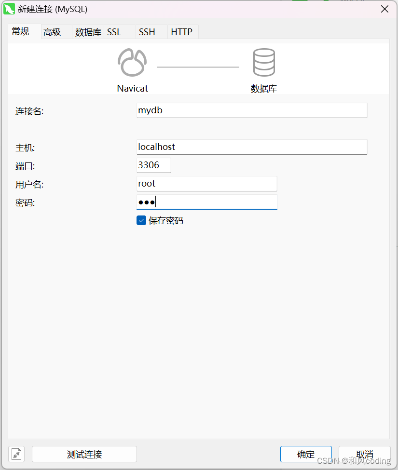
Task: Click inside the 连接名 field showing mydb
Action: pyautogui.click(x=251, y=110)
